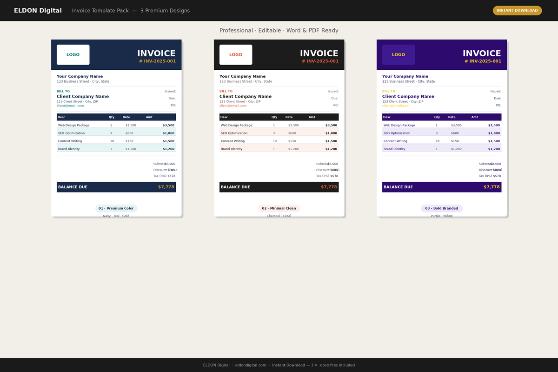Screen dimensions: 558x372
Task: Click the gold invoice number on navy template
Action: pyautogui.click(x=157, y=61)
